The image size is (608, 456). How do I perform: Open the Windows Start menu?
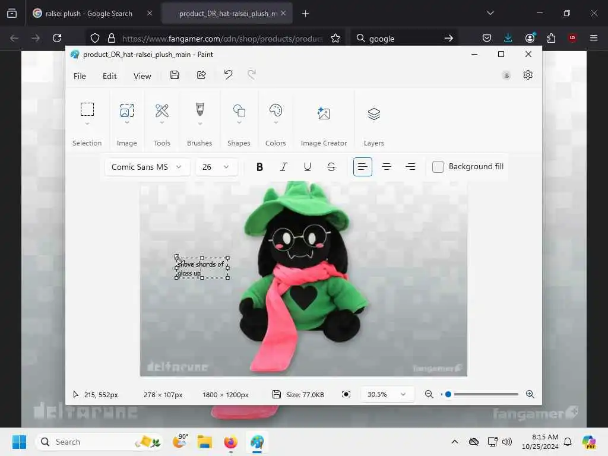click(x=19, y=442)
